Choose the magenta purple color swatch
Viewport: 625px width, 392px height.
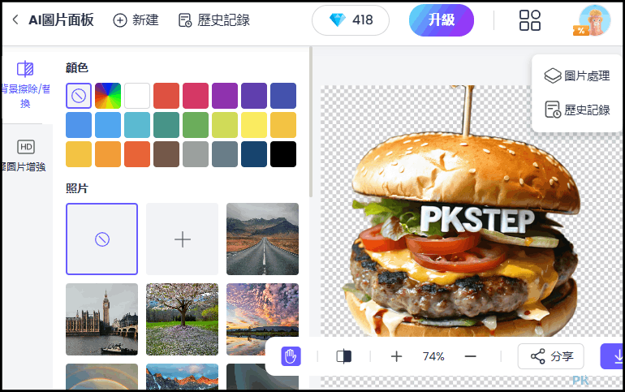(x=225, y=96)
